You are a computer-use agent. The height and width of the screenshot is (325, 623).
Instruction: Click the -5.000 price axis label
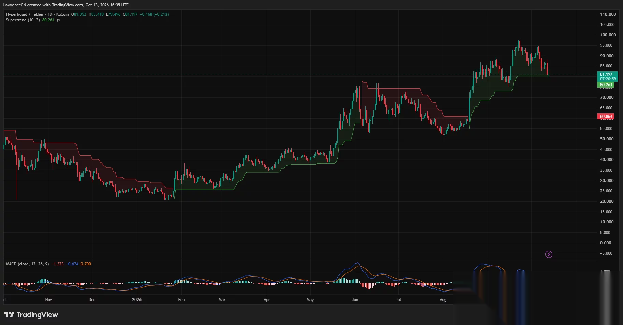tap(606, 253)
